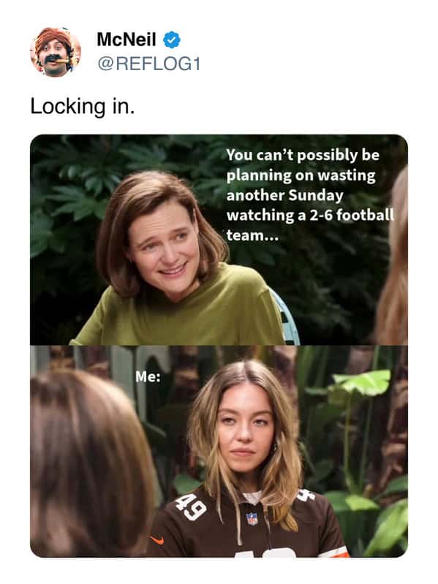The width and height of the screenshot is (438, 584).
Task: Click the light blue chair back
Action: pos(286,316)
